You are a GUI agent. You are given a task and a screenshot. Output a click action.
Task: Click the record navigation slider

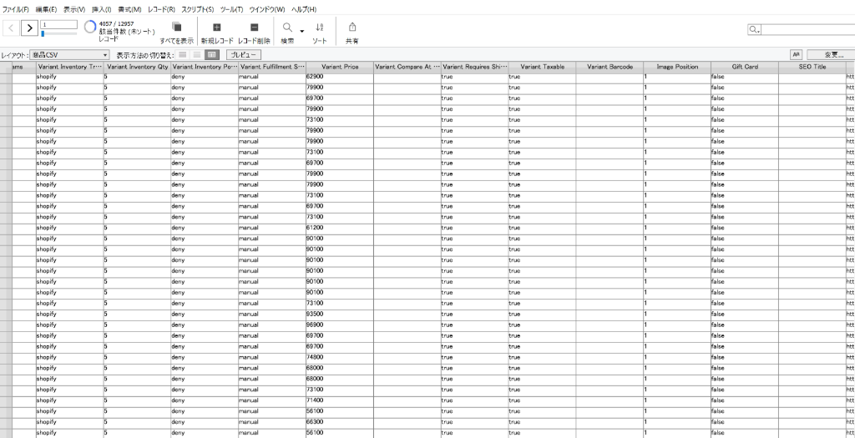click(58, 34)
